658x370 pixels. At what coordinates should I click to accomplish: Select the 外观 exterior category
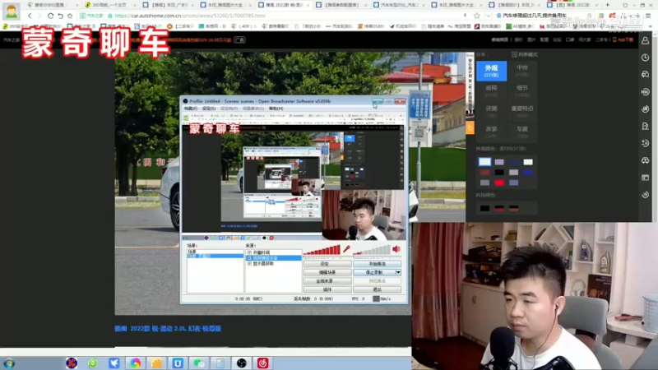pos(491,71)
